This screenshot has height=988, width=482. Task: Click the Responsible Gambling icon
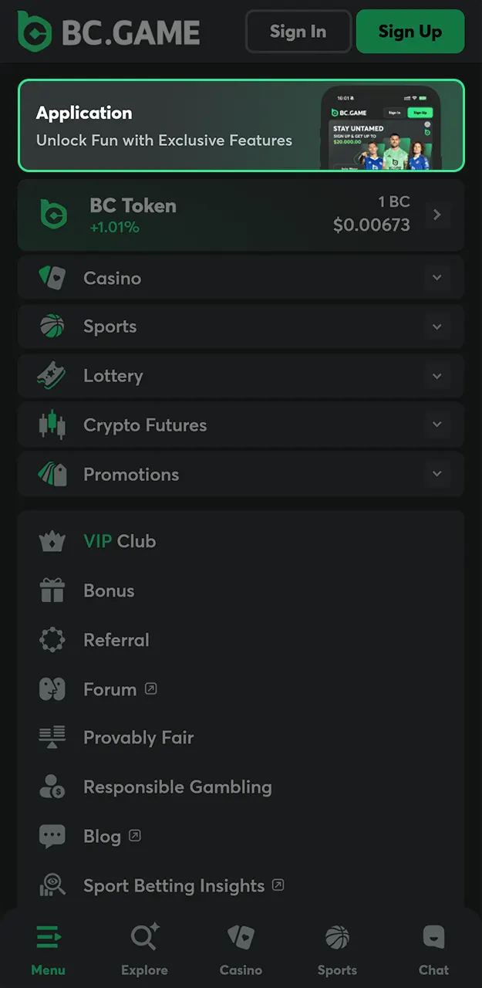tap(52, 787)
